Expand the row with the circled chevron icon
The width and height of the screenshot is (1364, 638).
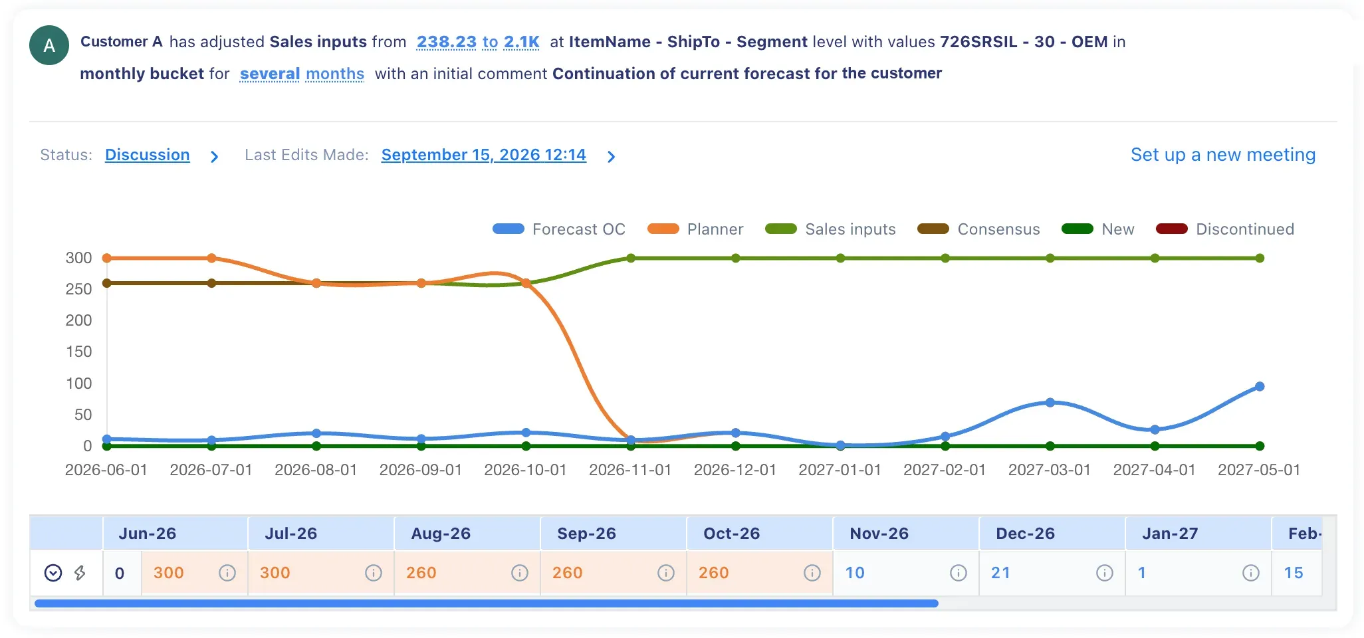[53, 573]
